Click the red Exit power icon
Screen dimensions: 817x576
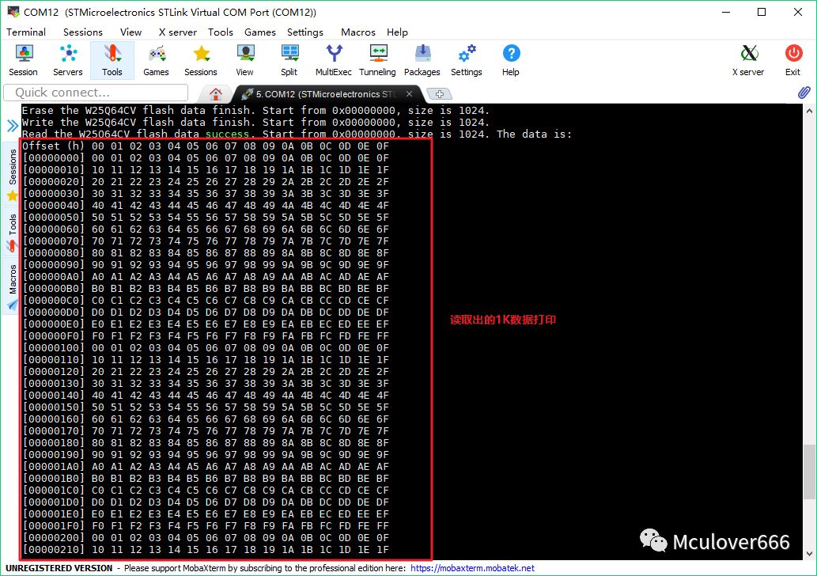[793, 60]
